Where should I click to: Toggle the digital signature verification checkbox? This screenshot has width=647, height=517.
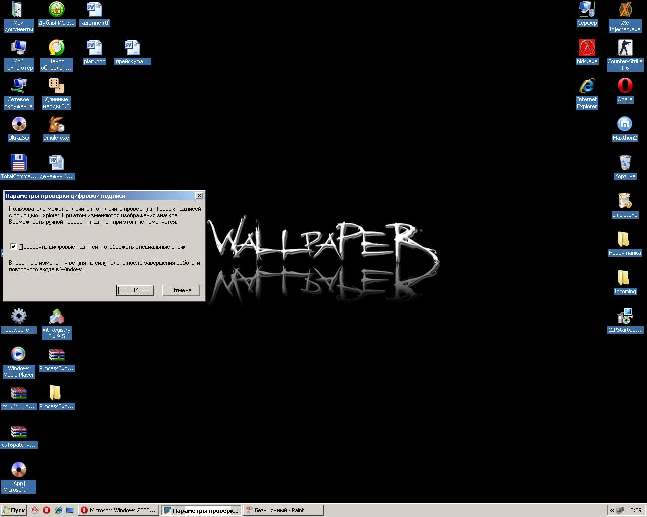[13, 247]
